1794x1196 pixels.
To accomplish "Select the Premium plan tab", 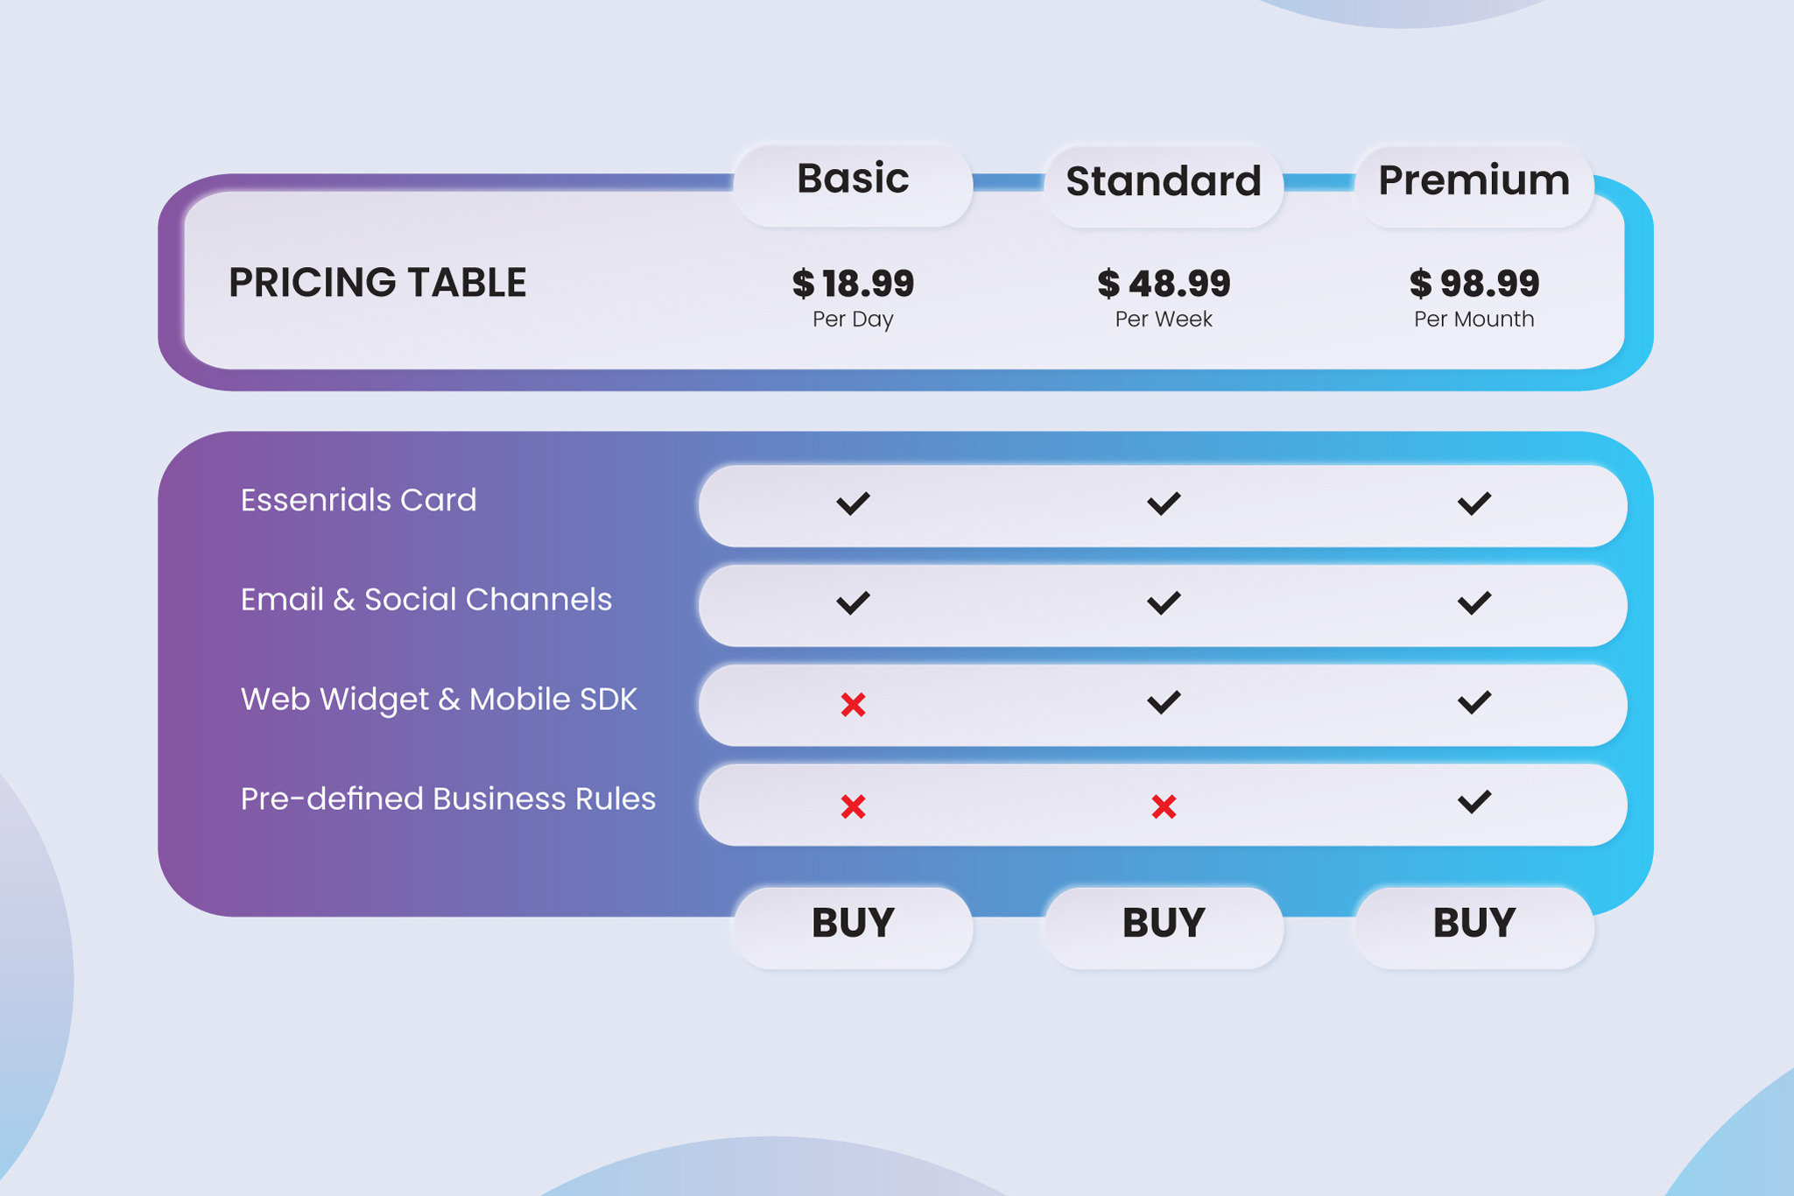I will (1474, 182).
